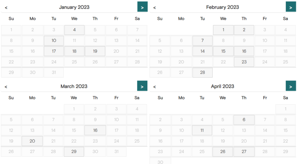Click previous arrow beside March 2023

click(6, 87)
